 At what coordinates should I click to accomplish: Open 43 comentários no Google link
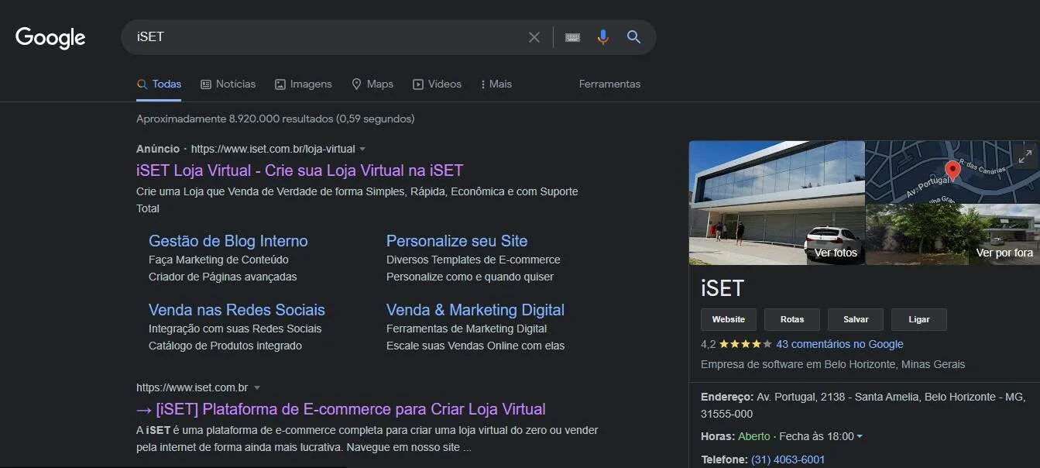pyautogui.click(x=839, y=344)
